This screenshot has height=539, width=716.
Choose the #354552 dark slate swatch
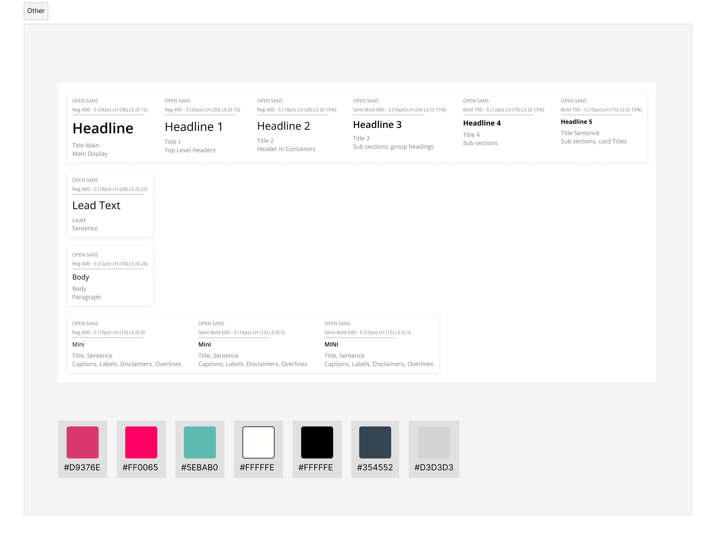click(375, 442)
